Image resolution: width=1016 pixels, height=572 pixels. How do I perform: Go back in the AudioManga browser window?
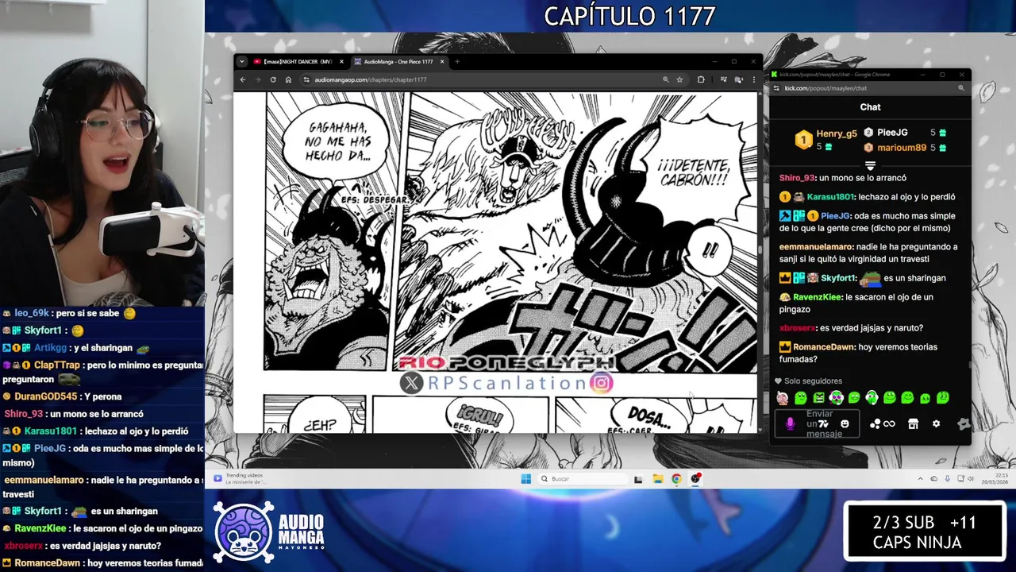click(x=243, y=79)
